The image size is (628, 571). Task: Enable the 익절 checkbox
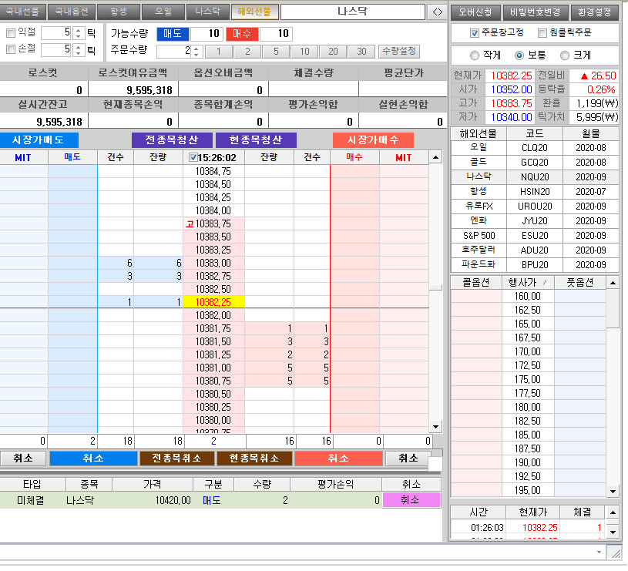pyautogui.click(x=11, y=33)
